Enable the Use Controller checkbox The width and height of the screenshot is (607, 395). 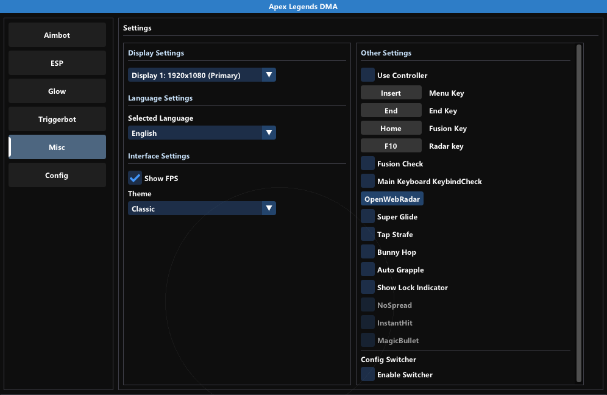(367, 75)
